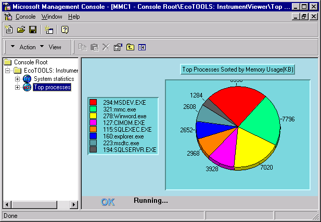Click dark gray SQLSERVR.EXE legend swatch

tap(93, 149)
